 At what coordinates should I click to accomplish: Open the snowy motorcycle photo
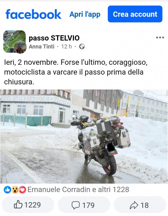point(84,136)
